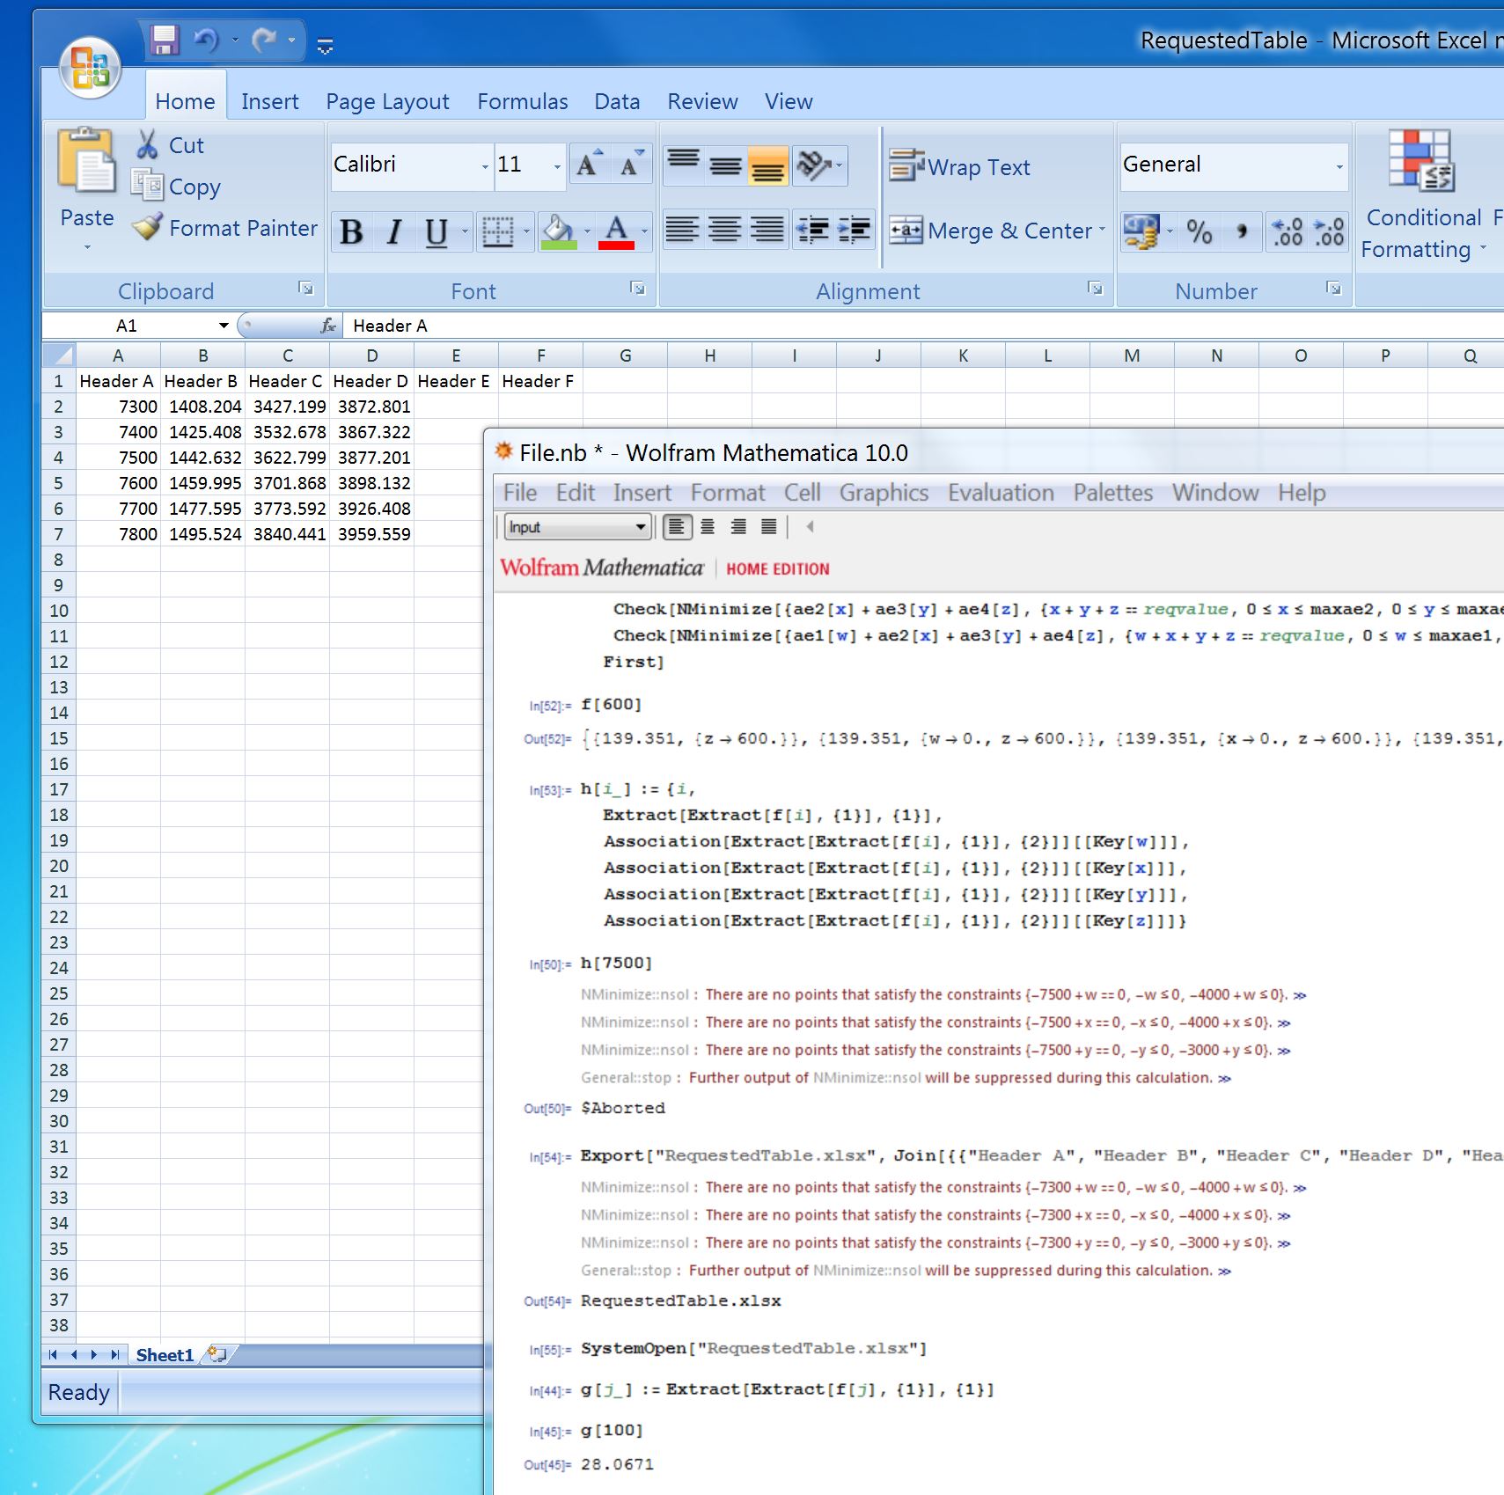Click the Select All corner button
This screenshot has height=1495, width=1504.
(58, 355)
